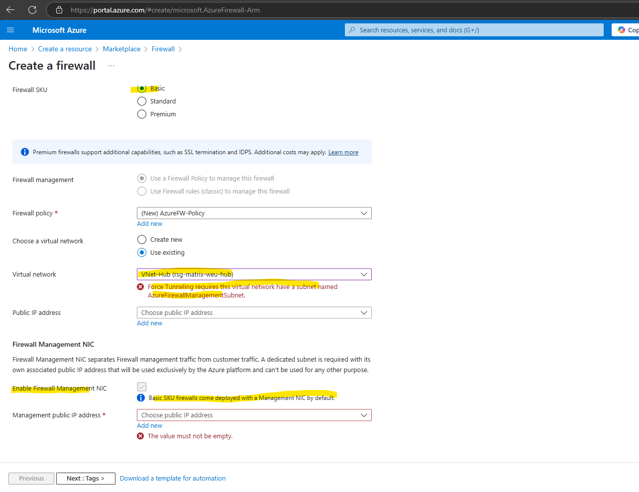Click the search resources, services, and docs box
Viewport: 639px width, 492px height.
click(x=474, y=30)
